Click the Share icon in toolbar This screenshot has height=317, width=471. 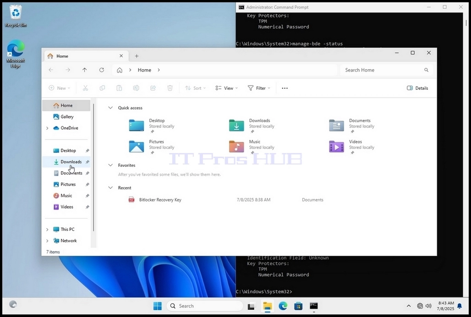pos(153,88)
